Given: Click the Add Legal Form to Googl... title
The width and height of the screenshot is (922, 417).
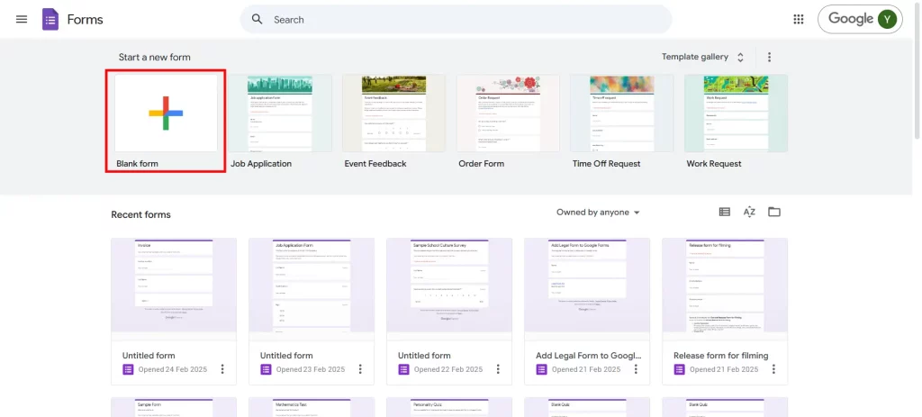Looking at the screenshot, I should 589,355.
